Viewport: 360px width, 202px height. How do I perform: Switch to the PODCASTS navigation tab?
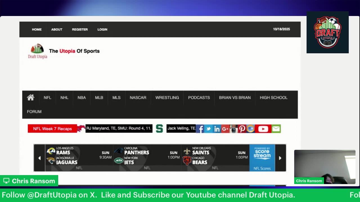(x=199, y=98)
